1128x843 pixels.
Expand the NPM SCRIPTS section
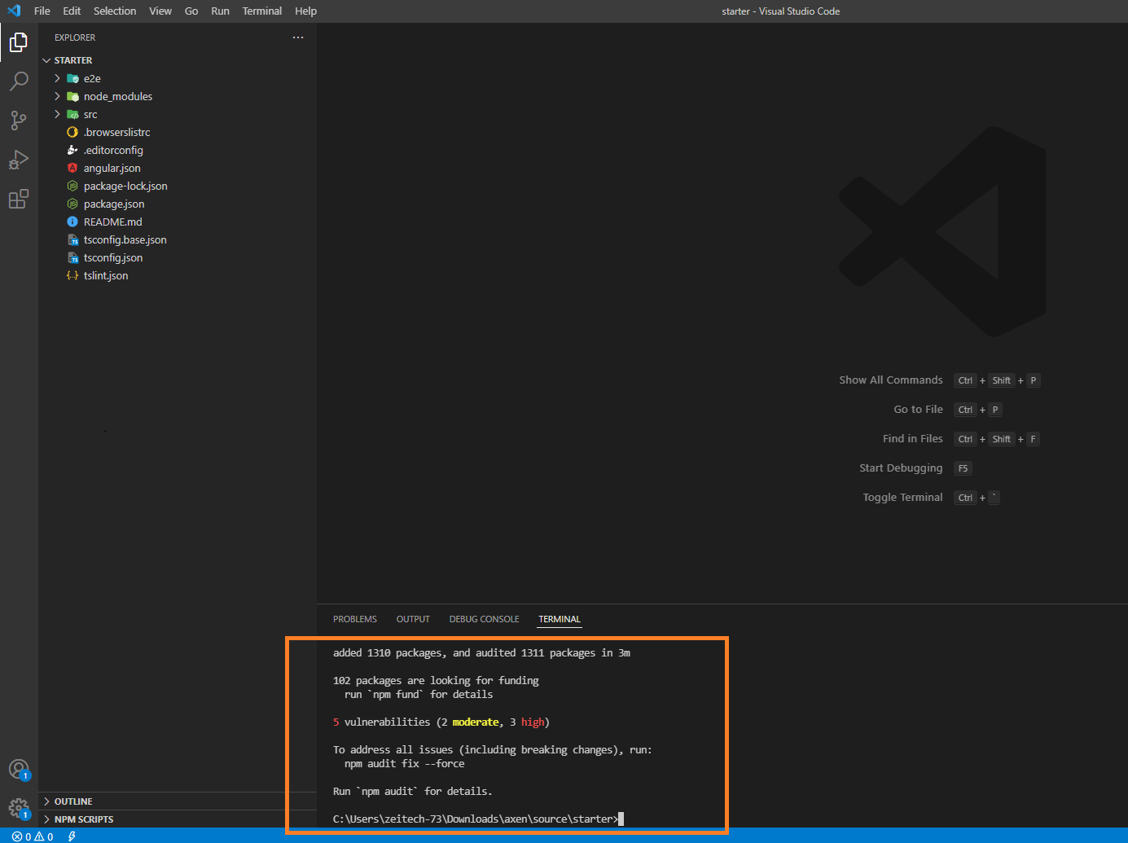[178, 819]
